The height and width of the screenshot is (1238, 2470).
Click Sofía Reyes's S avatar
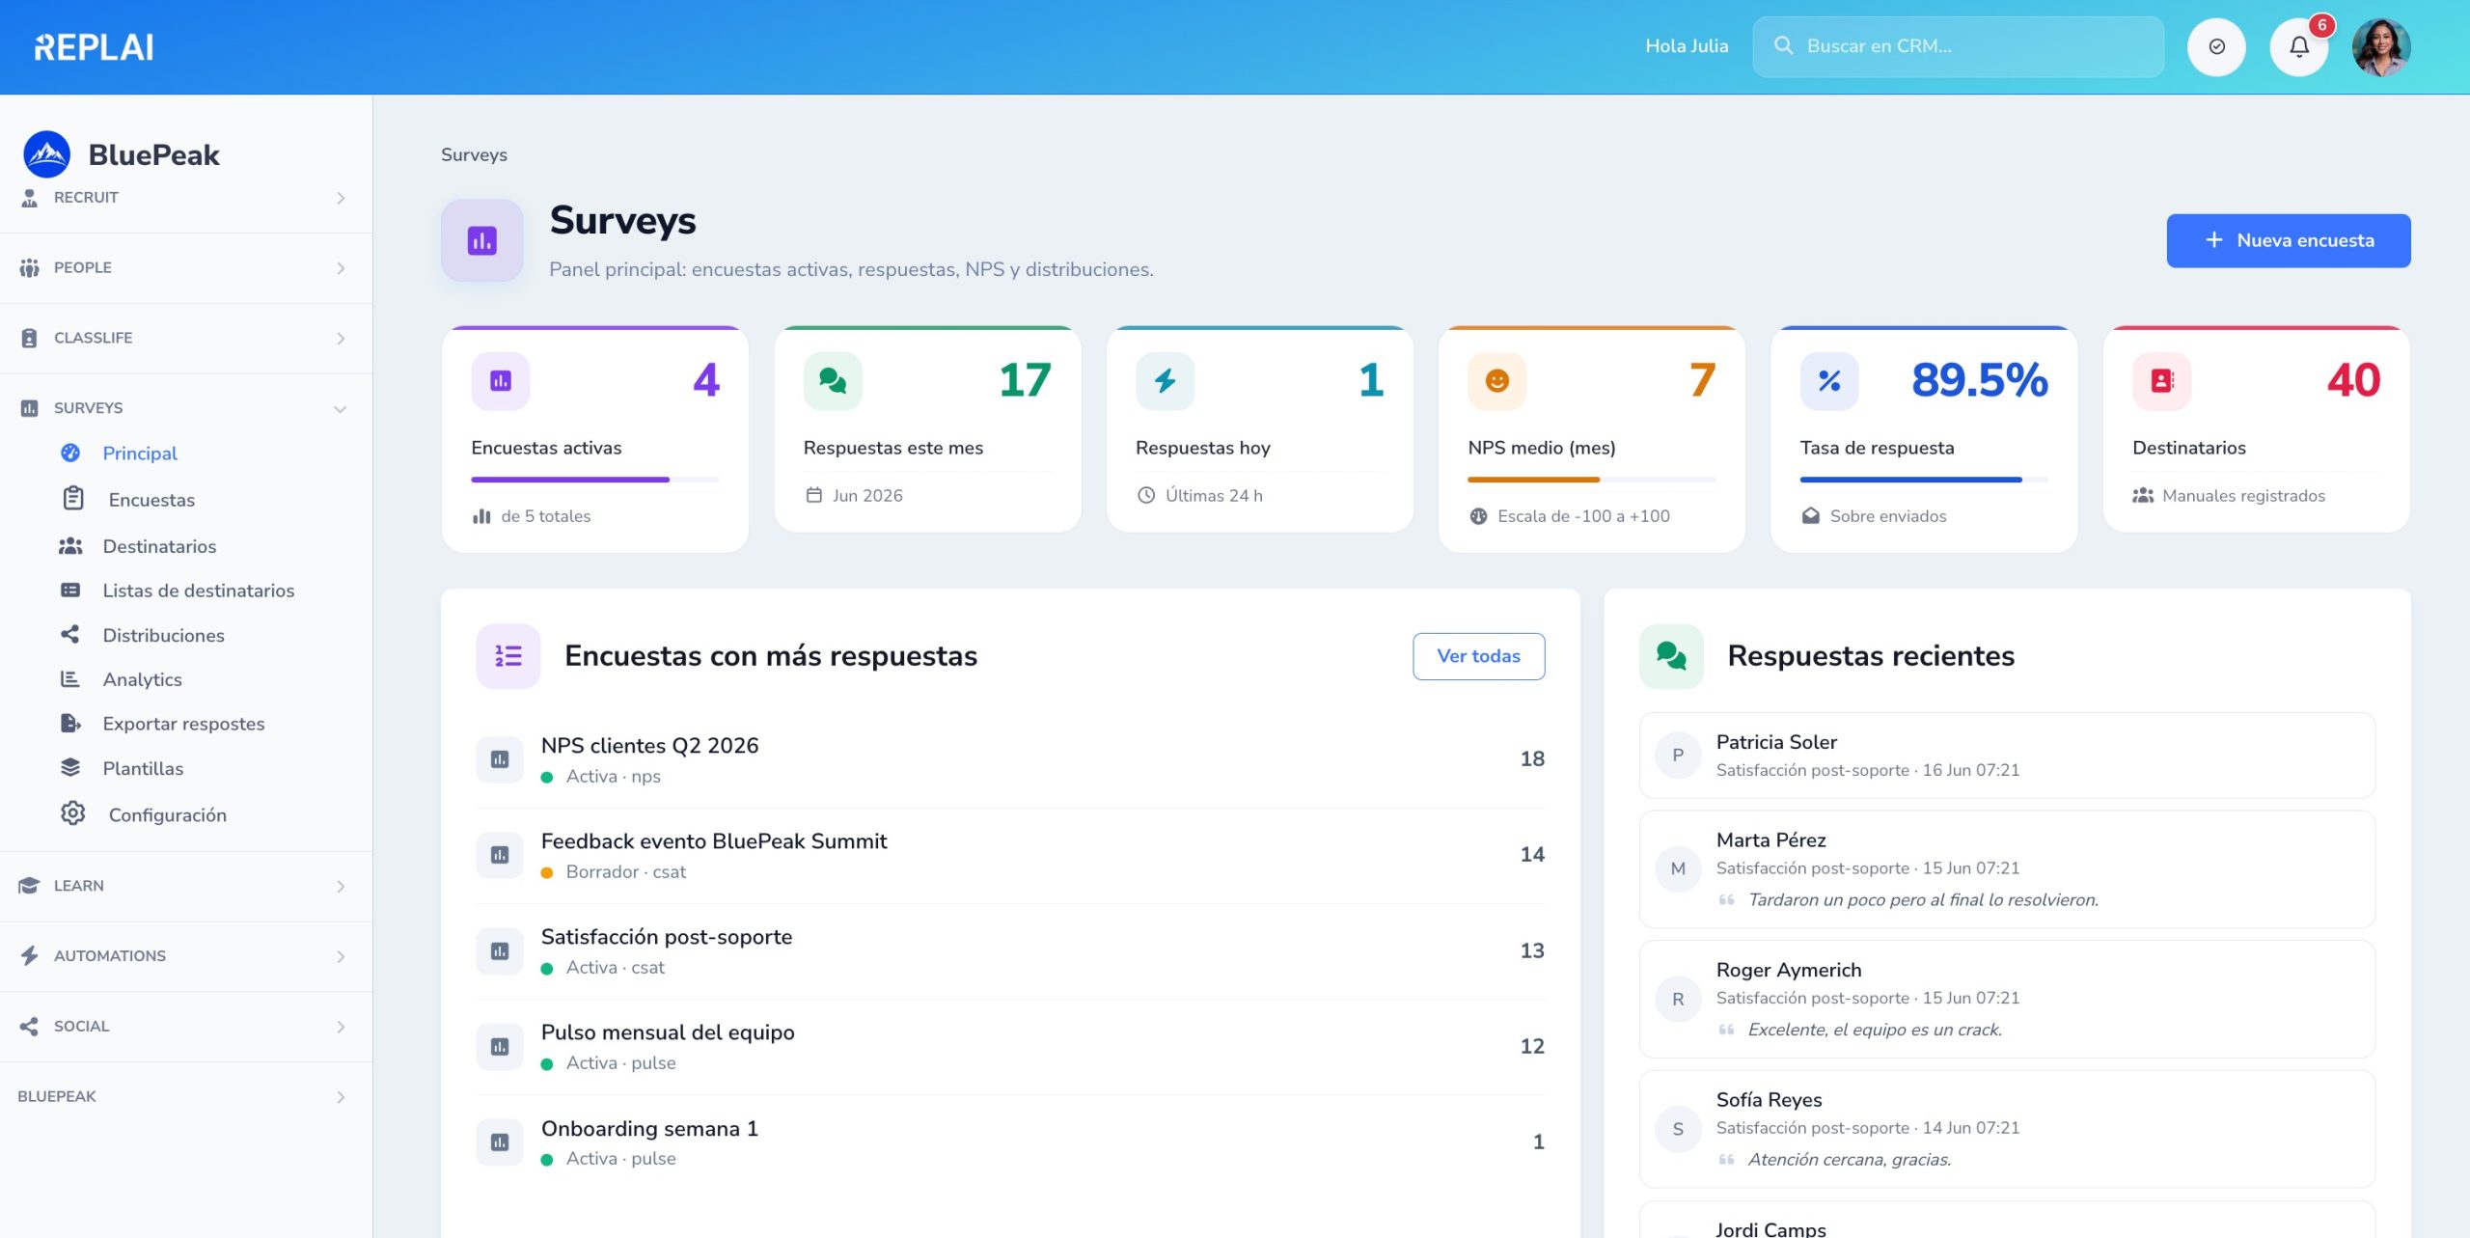click(x=1678, y=1129)
